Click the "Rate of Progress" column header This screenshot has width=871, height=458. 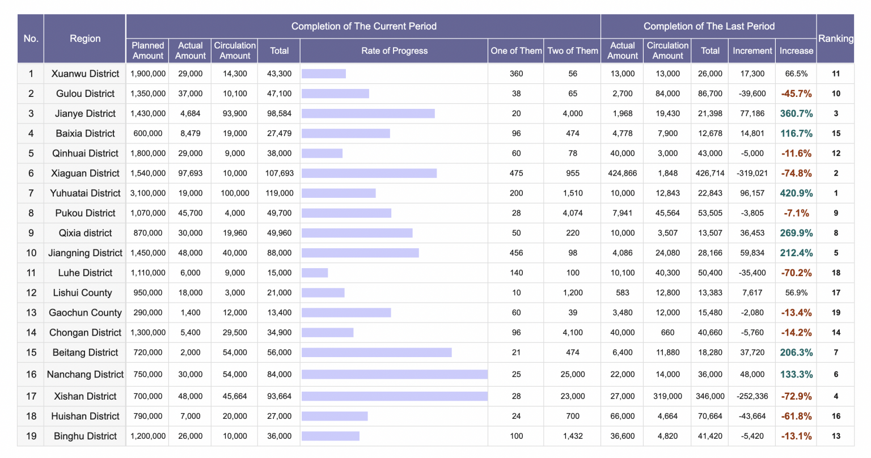tap(394, 50)
